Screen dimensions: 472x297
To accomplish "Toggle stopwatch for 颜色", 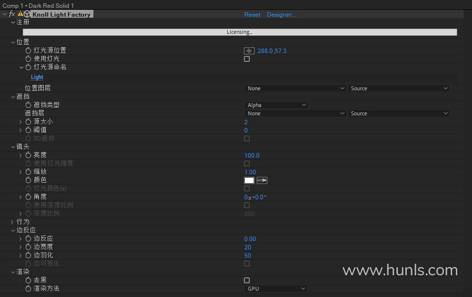I will pos(29,180).
